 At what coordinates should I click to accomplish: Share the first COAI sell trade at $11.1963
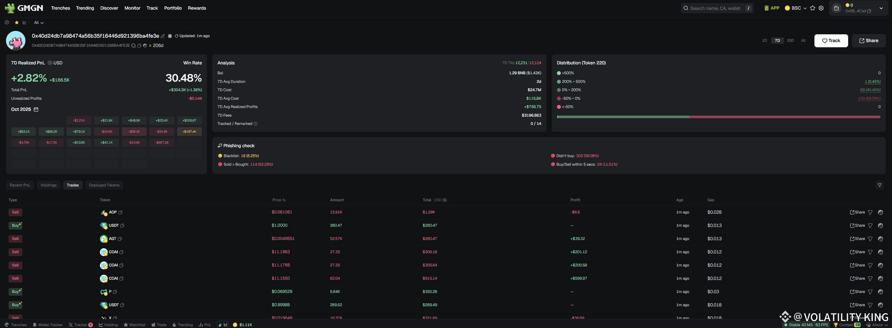click(x=857, y=252)
